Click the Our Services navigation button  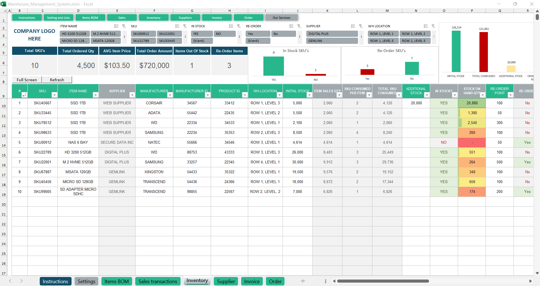tap(281, 17)
